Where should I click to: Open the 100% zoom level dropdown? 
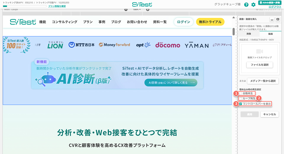point(137,9)
